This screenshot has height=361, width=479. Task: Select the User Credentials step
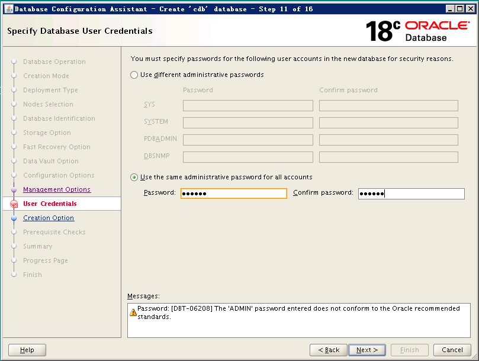point(50,204)
